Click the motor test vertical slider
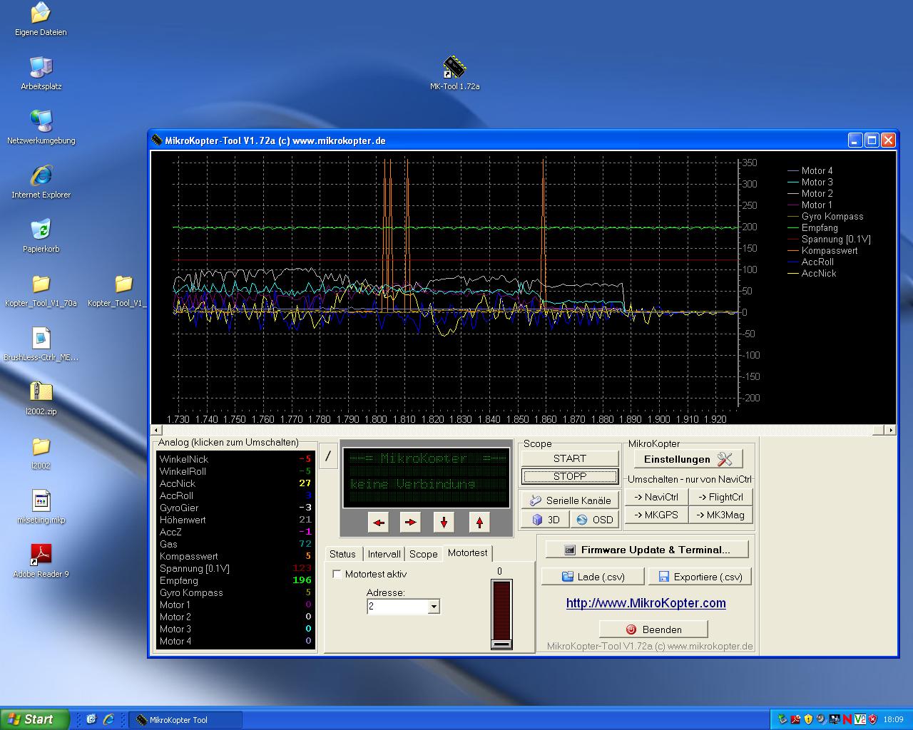Image resolution: width=913 pixels, height=730 pixels. 501,614
